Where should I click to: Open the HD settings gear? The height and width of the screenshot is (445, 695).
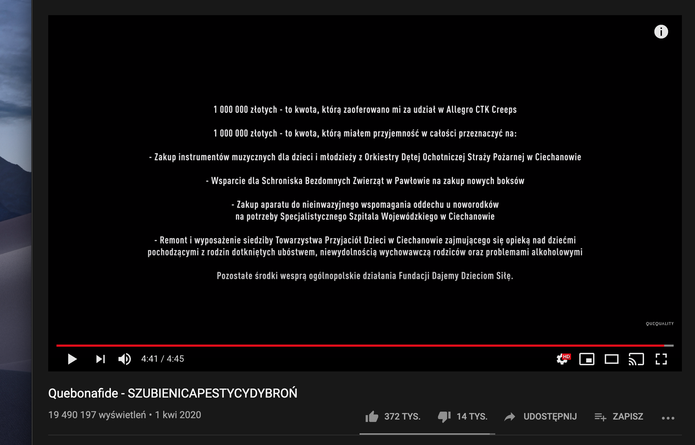(x=563, y=359)
